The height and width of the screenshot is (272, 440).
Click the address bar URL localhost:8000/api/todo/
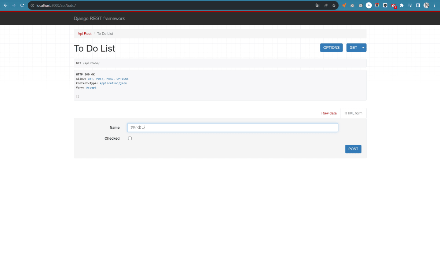(x=56, y=5)
